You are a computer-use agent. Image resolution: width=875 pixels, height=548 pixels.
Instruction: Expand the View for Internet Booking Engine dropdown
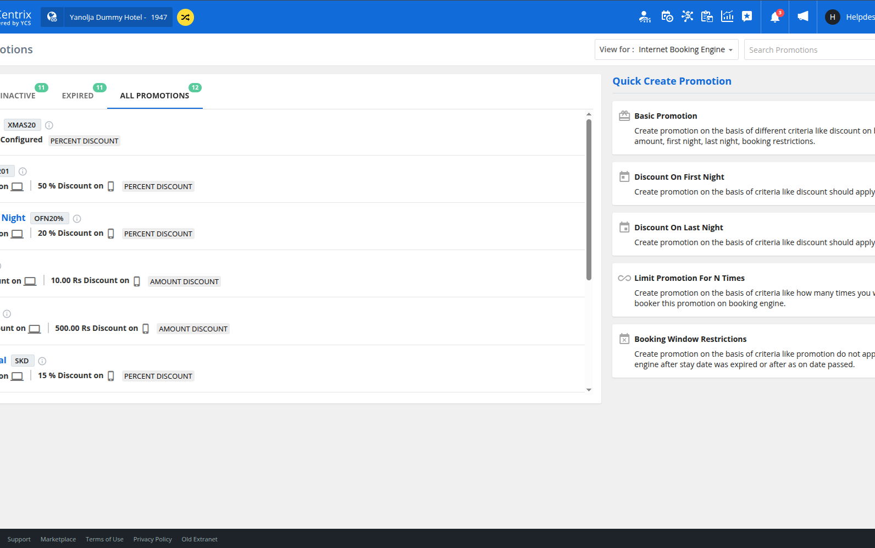click(666, 49)
